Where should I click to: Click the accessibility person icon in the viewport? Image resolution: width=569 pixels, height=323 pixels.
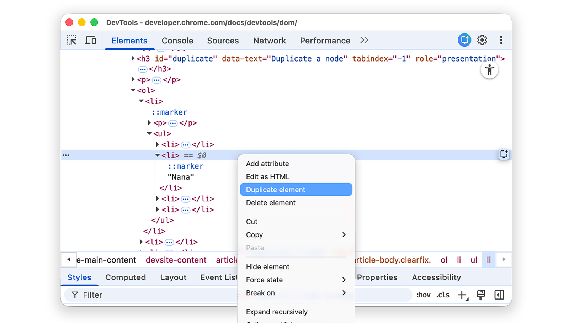490,70
